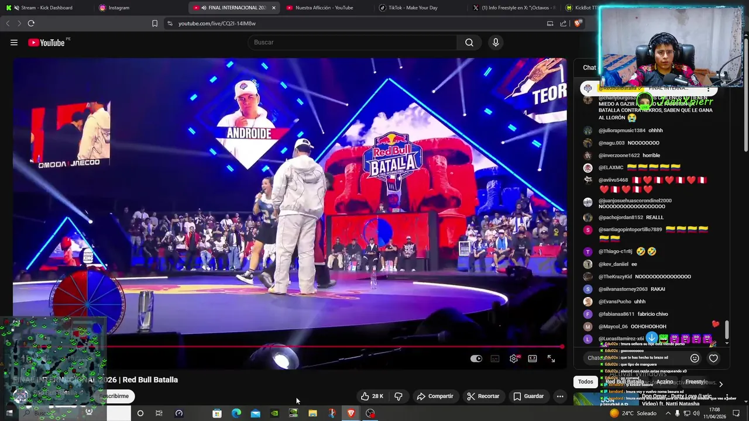The width and height of the screenshot is (749, 421).
Task: Open Don Omar video three-dot options
Action: (x=727, y=397)
